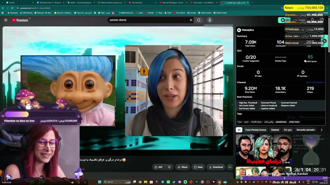Open more actions three-dot menu under video

[x=230, y=167]
